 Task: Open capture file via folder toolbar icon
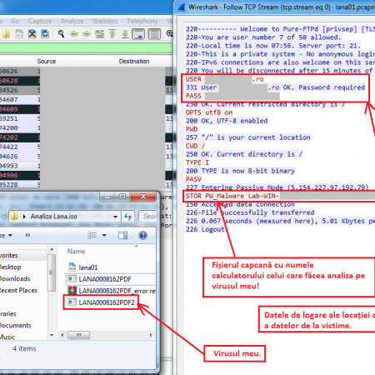click(x=6, y=34)
